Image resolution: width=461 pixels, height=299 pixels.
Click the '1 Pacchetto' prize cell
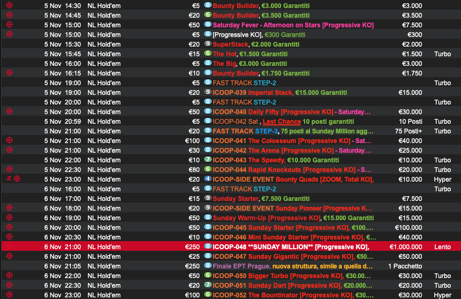[x=405, y=266]
